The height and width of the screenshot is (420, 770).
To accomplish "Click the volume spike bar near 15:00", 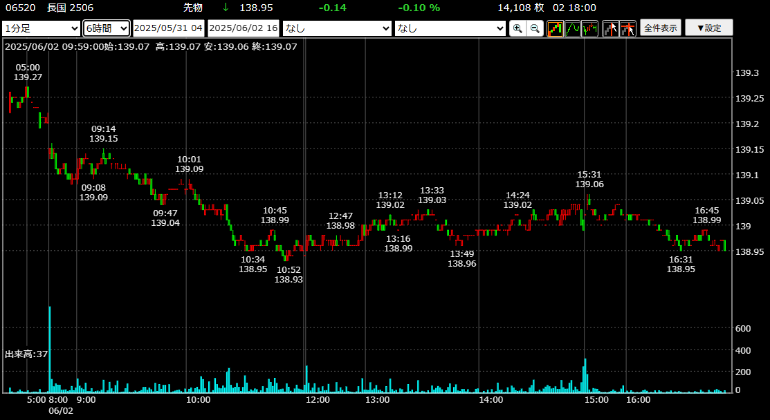I will 585,375.
